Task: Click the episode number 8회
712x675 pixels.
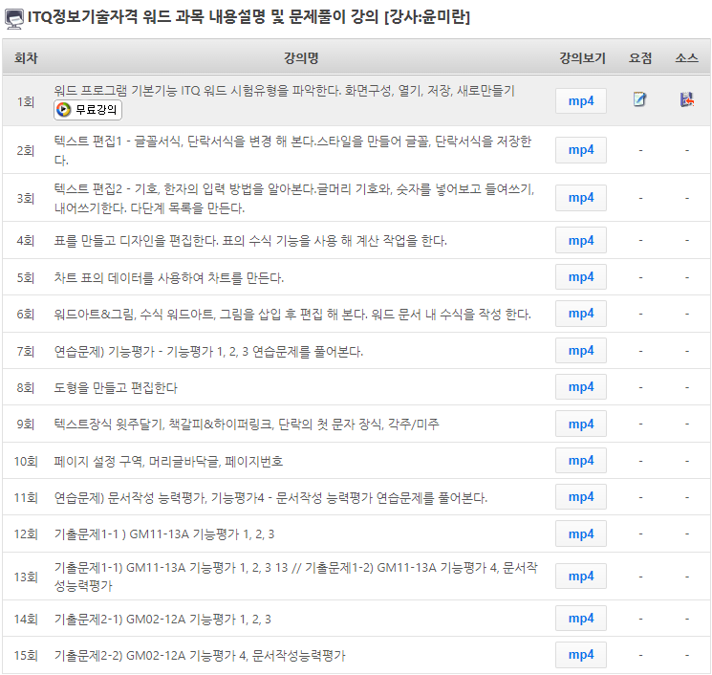Action: 26,388
